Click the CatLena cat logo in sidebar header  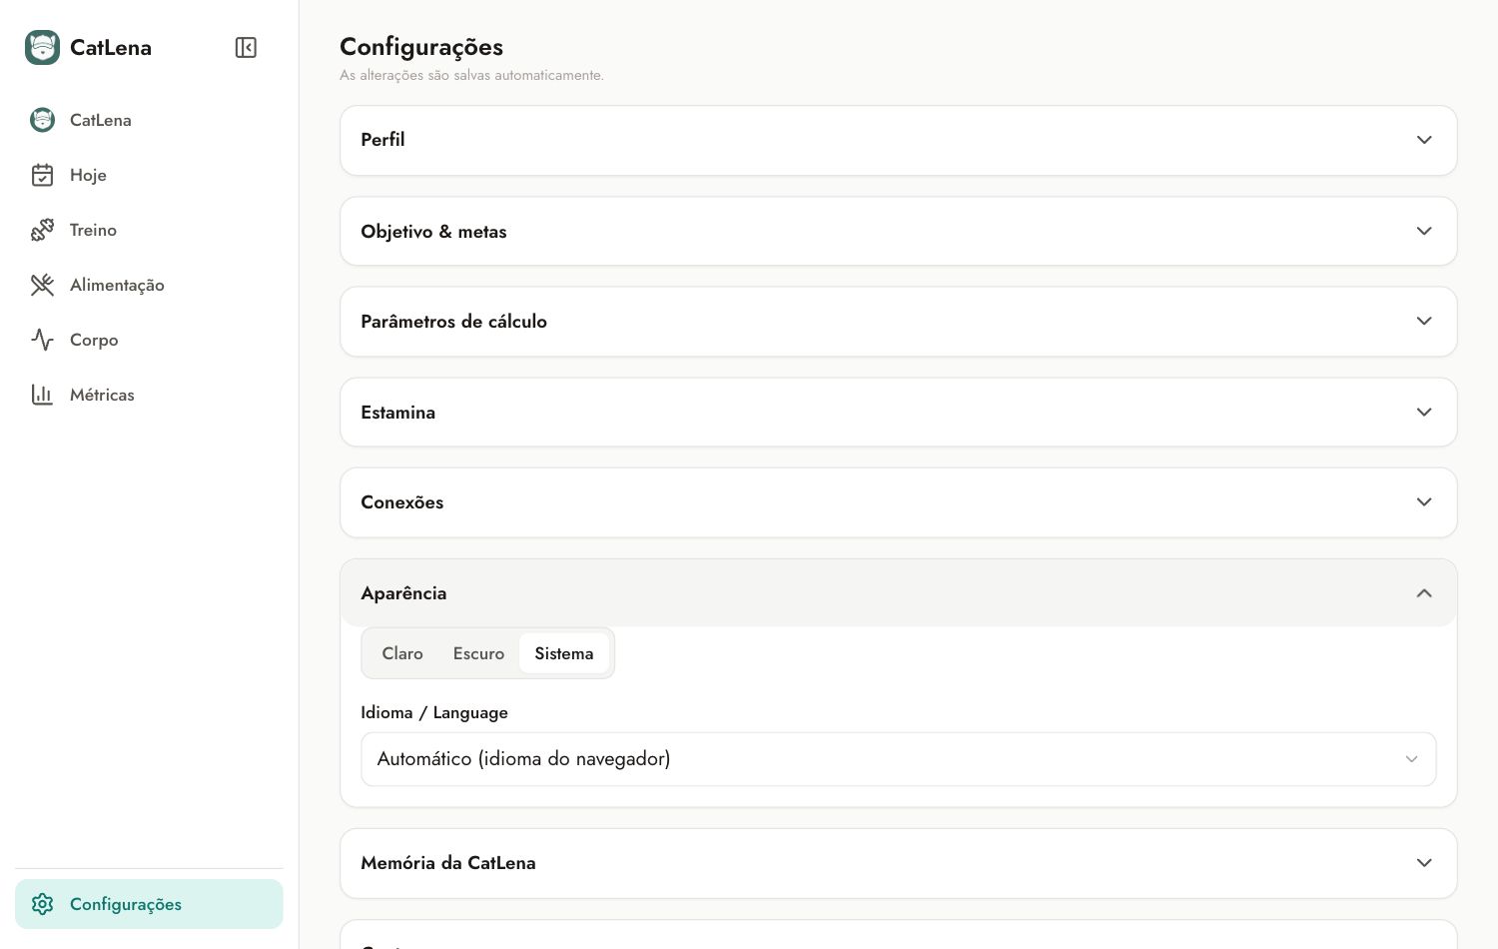[x=42, y=47]
